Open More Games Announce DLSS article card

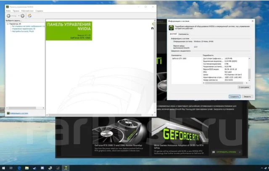tap(180, 137)
